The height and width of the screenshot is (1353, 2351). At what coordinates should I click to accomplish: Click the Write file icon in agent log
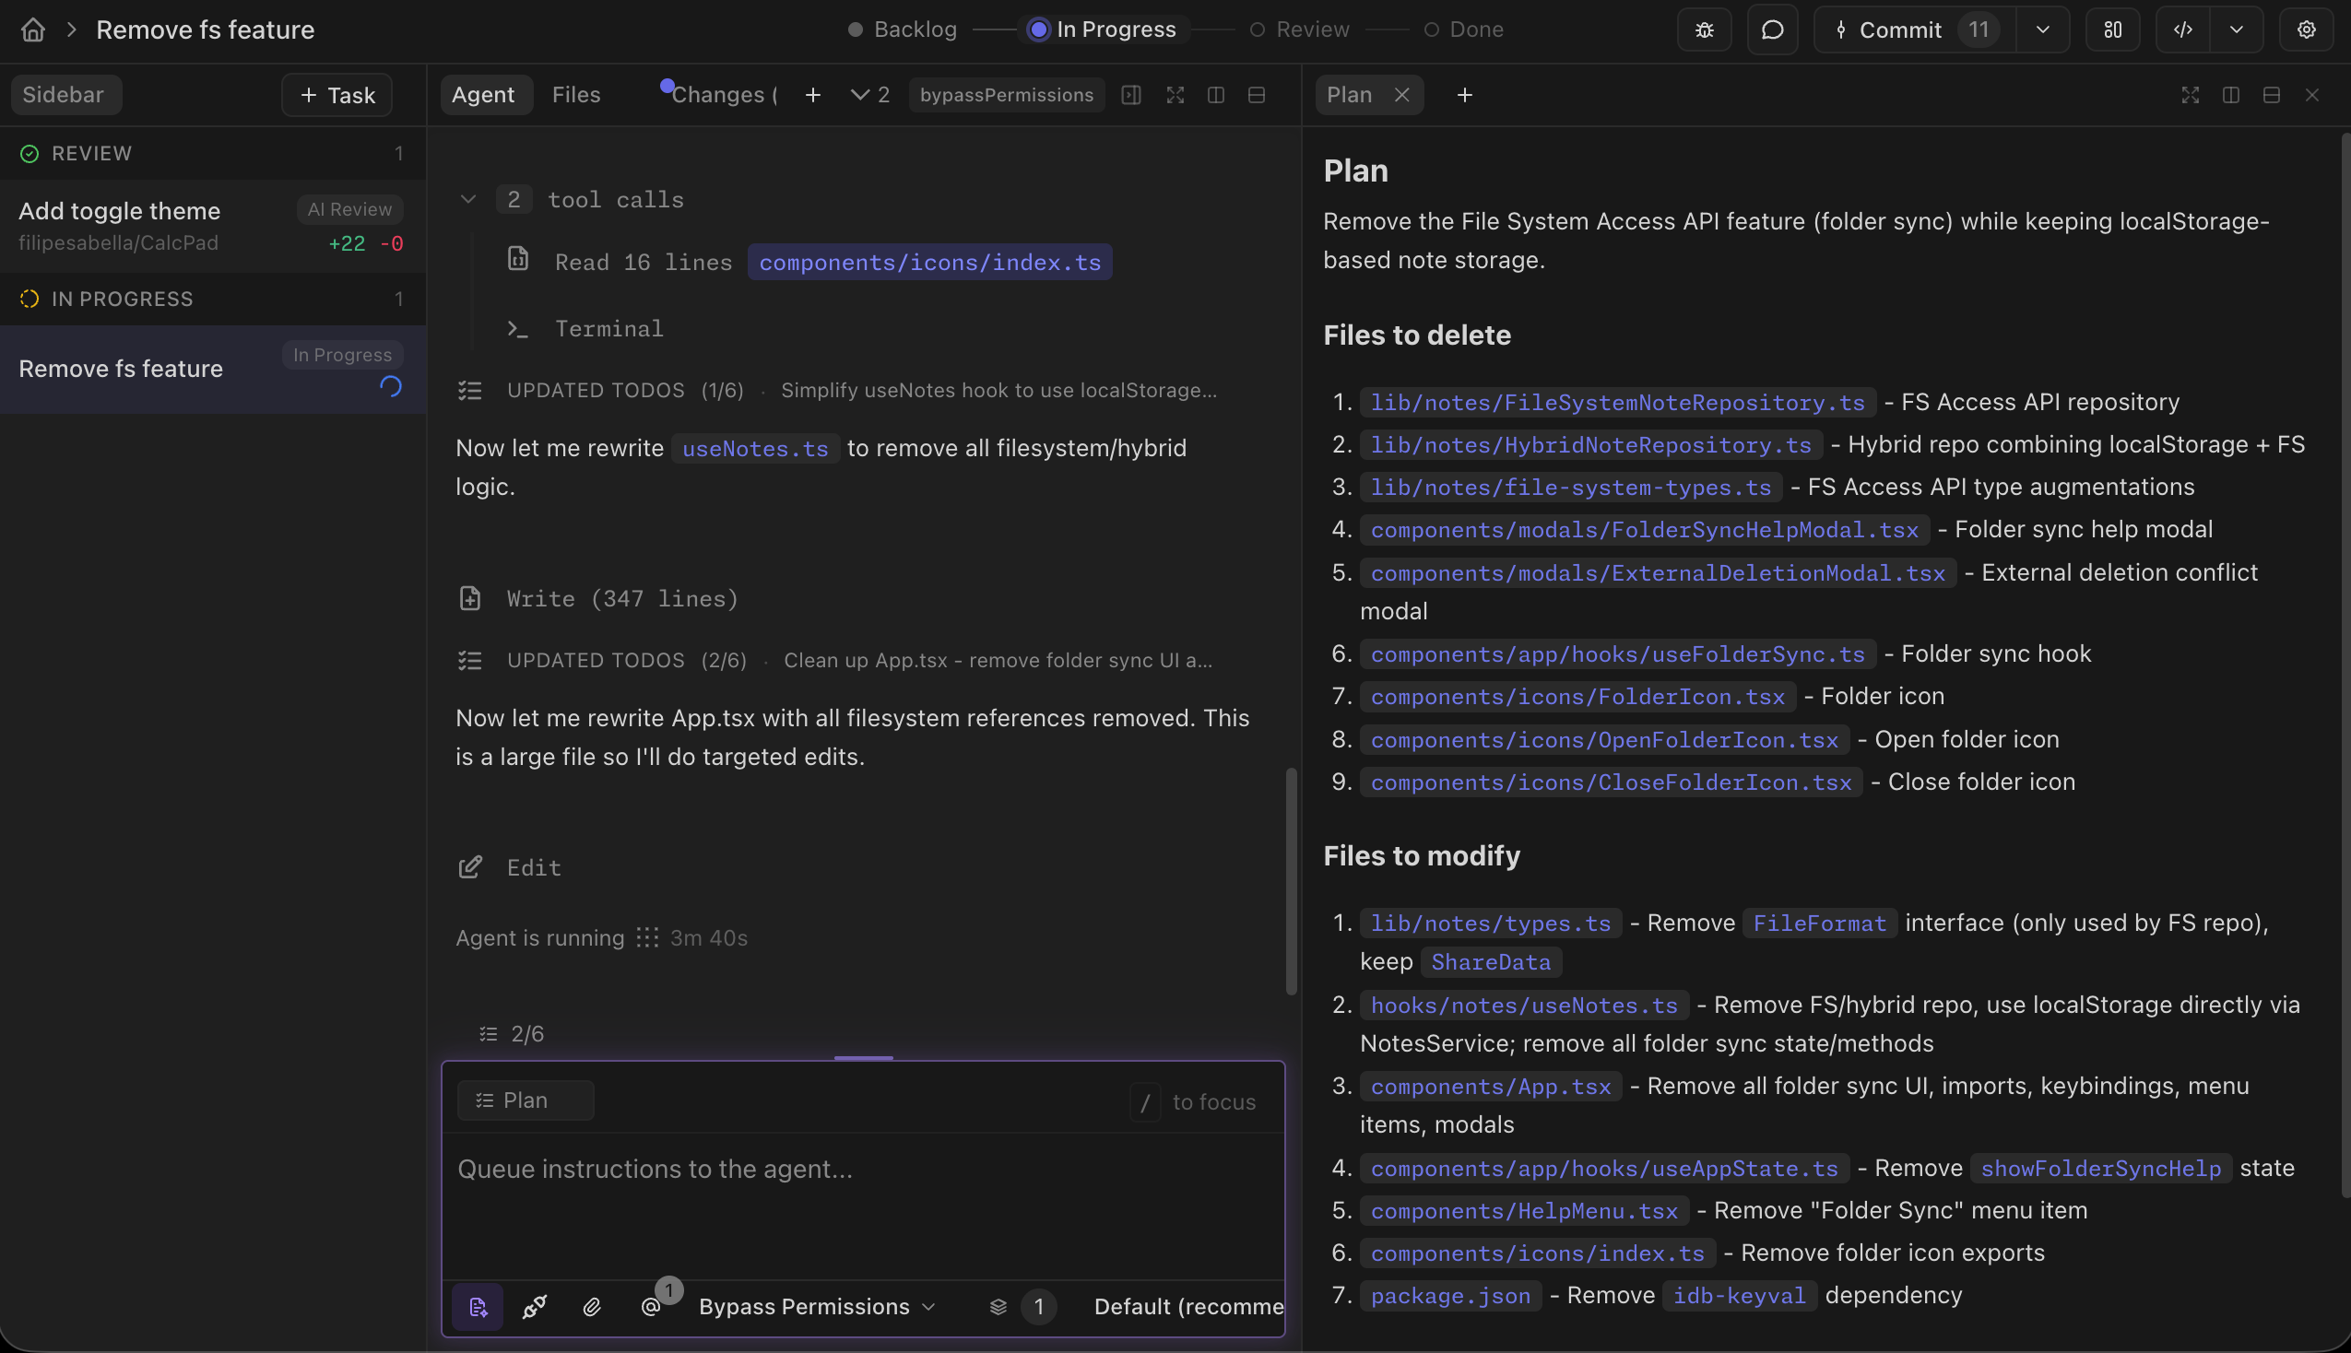(470, 598)
